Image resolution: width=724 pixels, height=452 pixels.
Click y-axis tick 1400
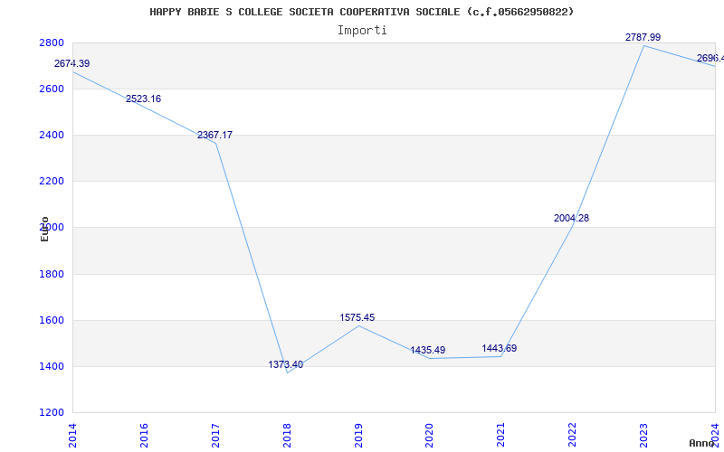53,367
